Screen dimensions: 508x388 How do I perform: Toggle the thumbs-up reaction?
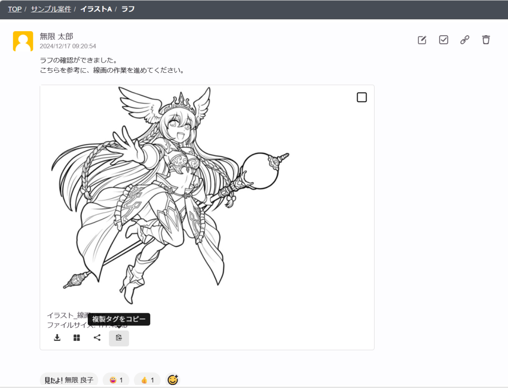[147, 380]
